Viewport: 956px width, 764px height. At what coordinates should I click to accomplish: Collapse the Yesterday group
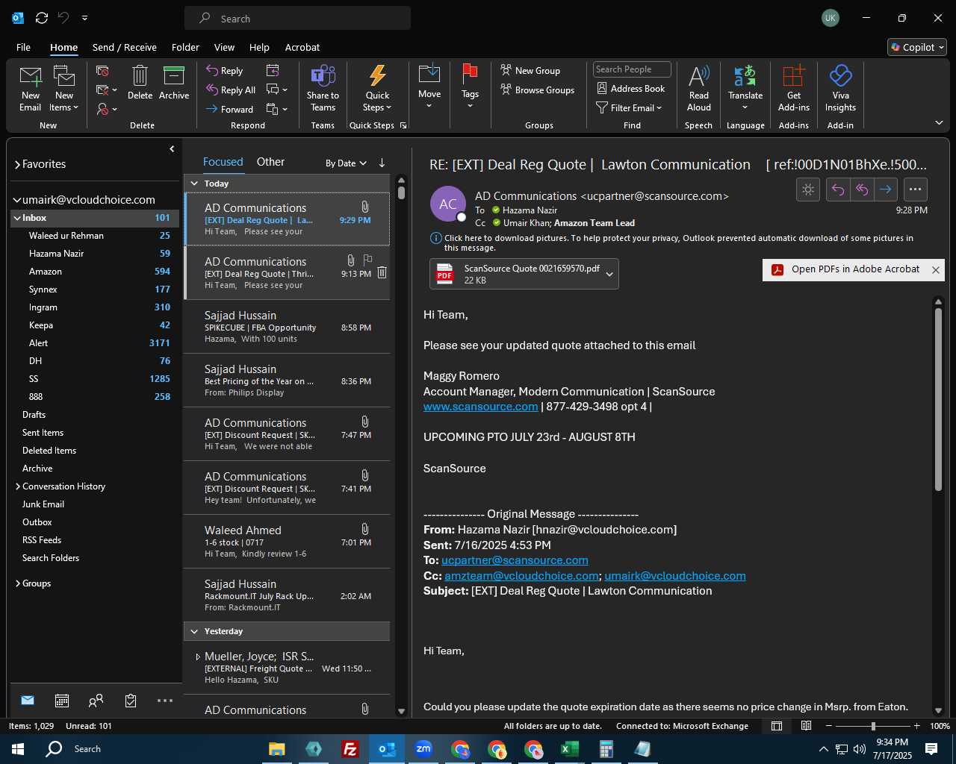(x=194, y=631)
